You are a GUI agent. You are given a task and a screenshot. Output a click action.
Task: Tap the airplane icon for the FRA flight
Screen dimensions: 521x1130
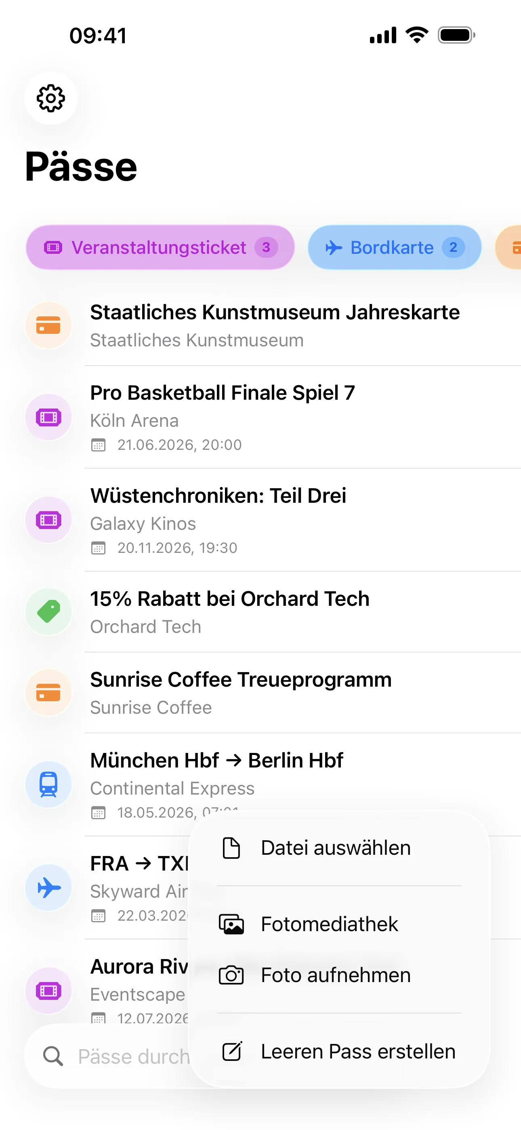[48, 888]
